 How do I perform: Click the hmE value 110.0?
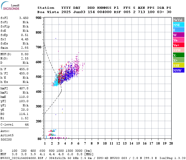tap(24, 97)
